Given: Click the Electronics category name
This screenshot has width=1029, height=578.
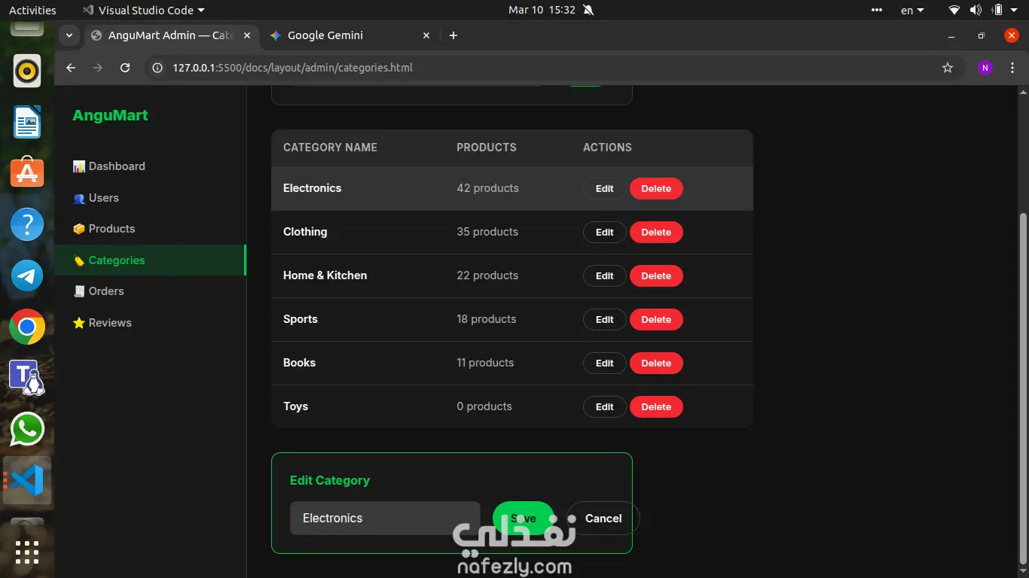Looking at the screenshot, I should coord(312,188).
